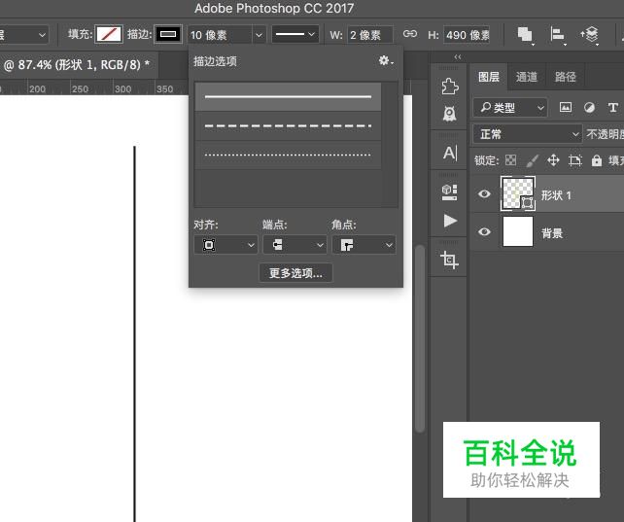Open the 角点 corner type dropdown
This screenshot has width=624, height=522.
tap(364, 245)
